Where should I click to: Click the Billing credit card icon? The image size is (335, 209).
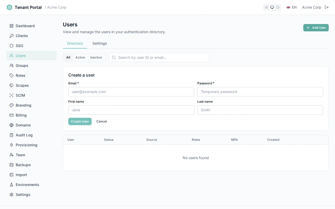pyautogui.click(x=12, y=115)
